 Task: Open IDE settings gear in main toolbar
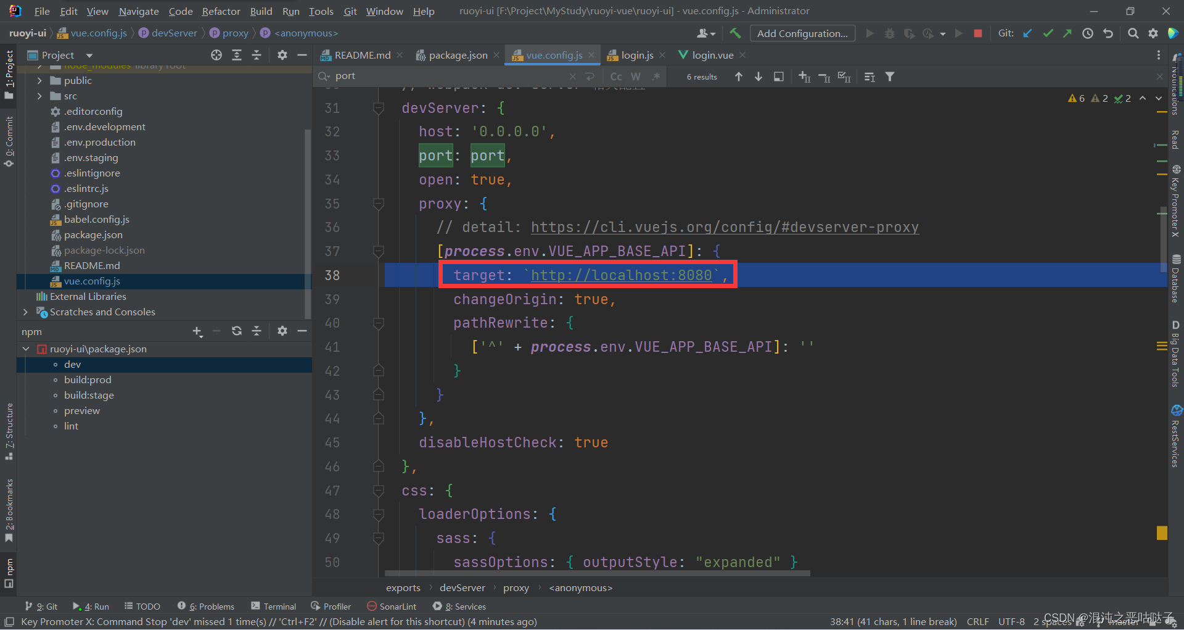1153,33
